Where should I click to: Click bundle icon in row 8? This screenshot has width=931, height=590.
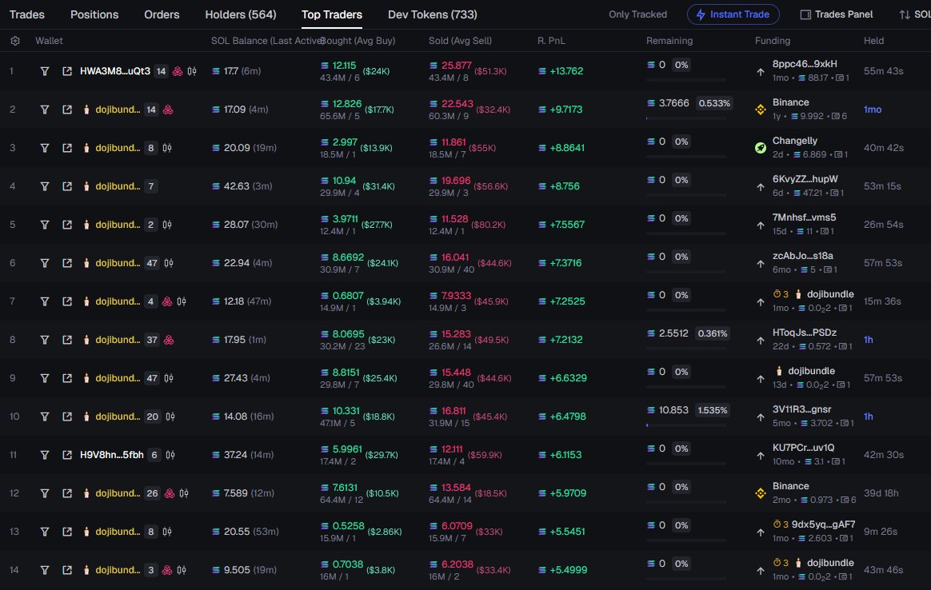pyautogui.click(x=170, y=340)
